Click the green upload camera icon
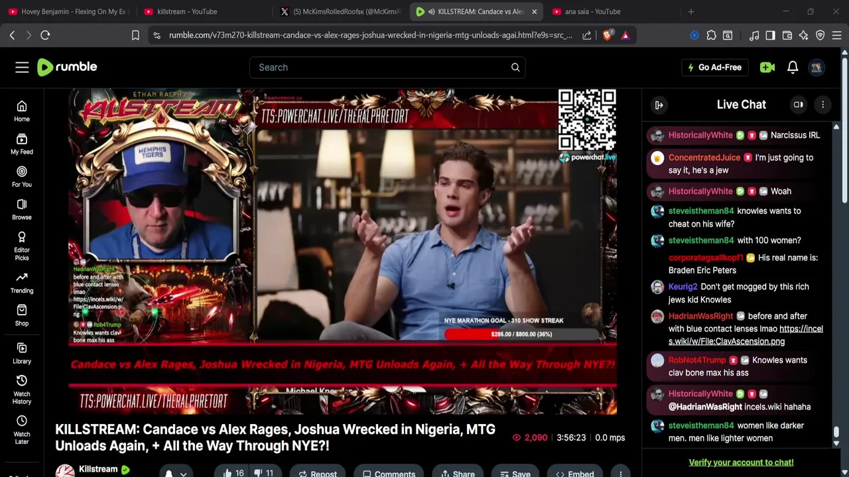Image resolution: width=849 pixels, height=477 pixels. tap(767, 67)
